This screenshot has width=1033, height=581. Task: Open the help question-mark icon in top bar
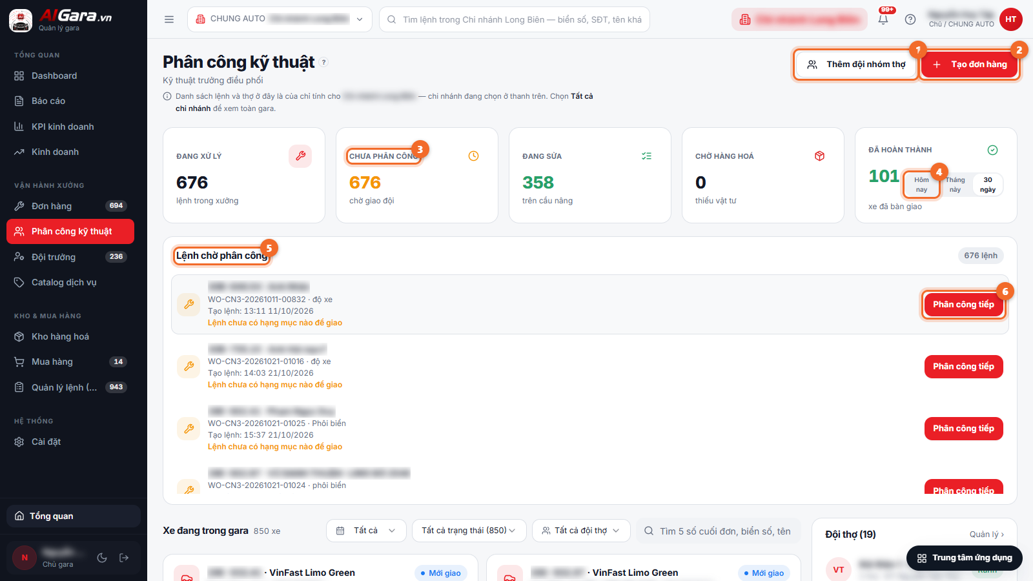click(x=910, y=19)
